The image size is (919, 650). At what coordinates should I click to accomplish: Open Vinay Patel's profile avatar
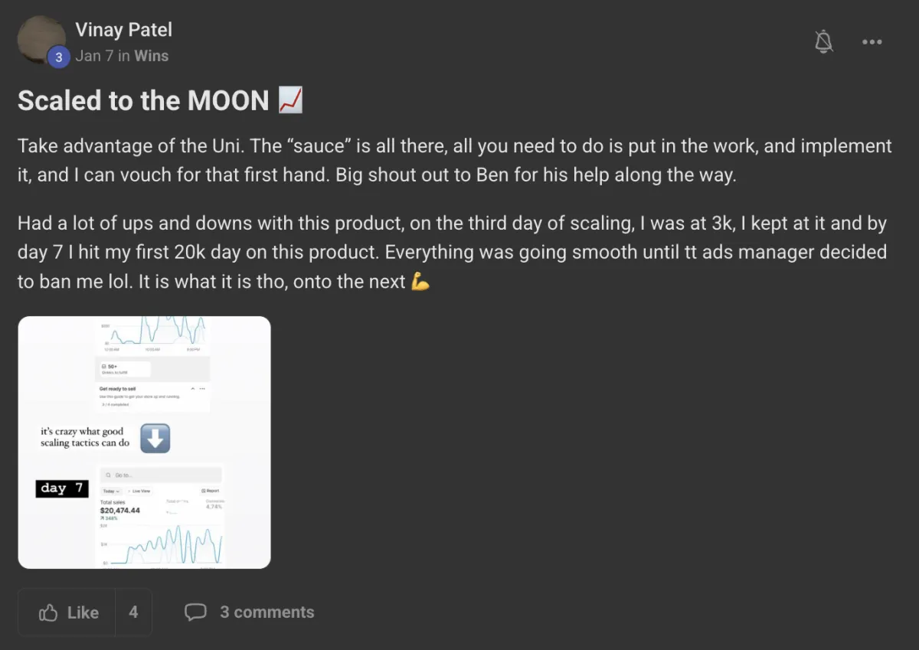click(41, 40)
